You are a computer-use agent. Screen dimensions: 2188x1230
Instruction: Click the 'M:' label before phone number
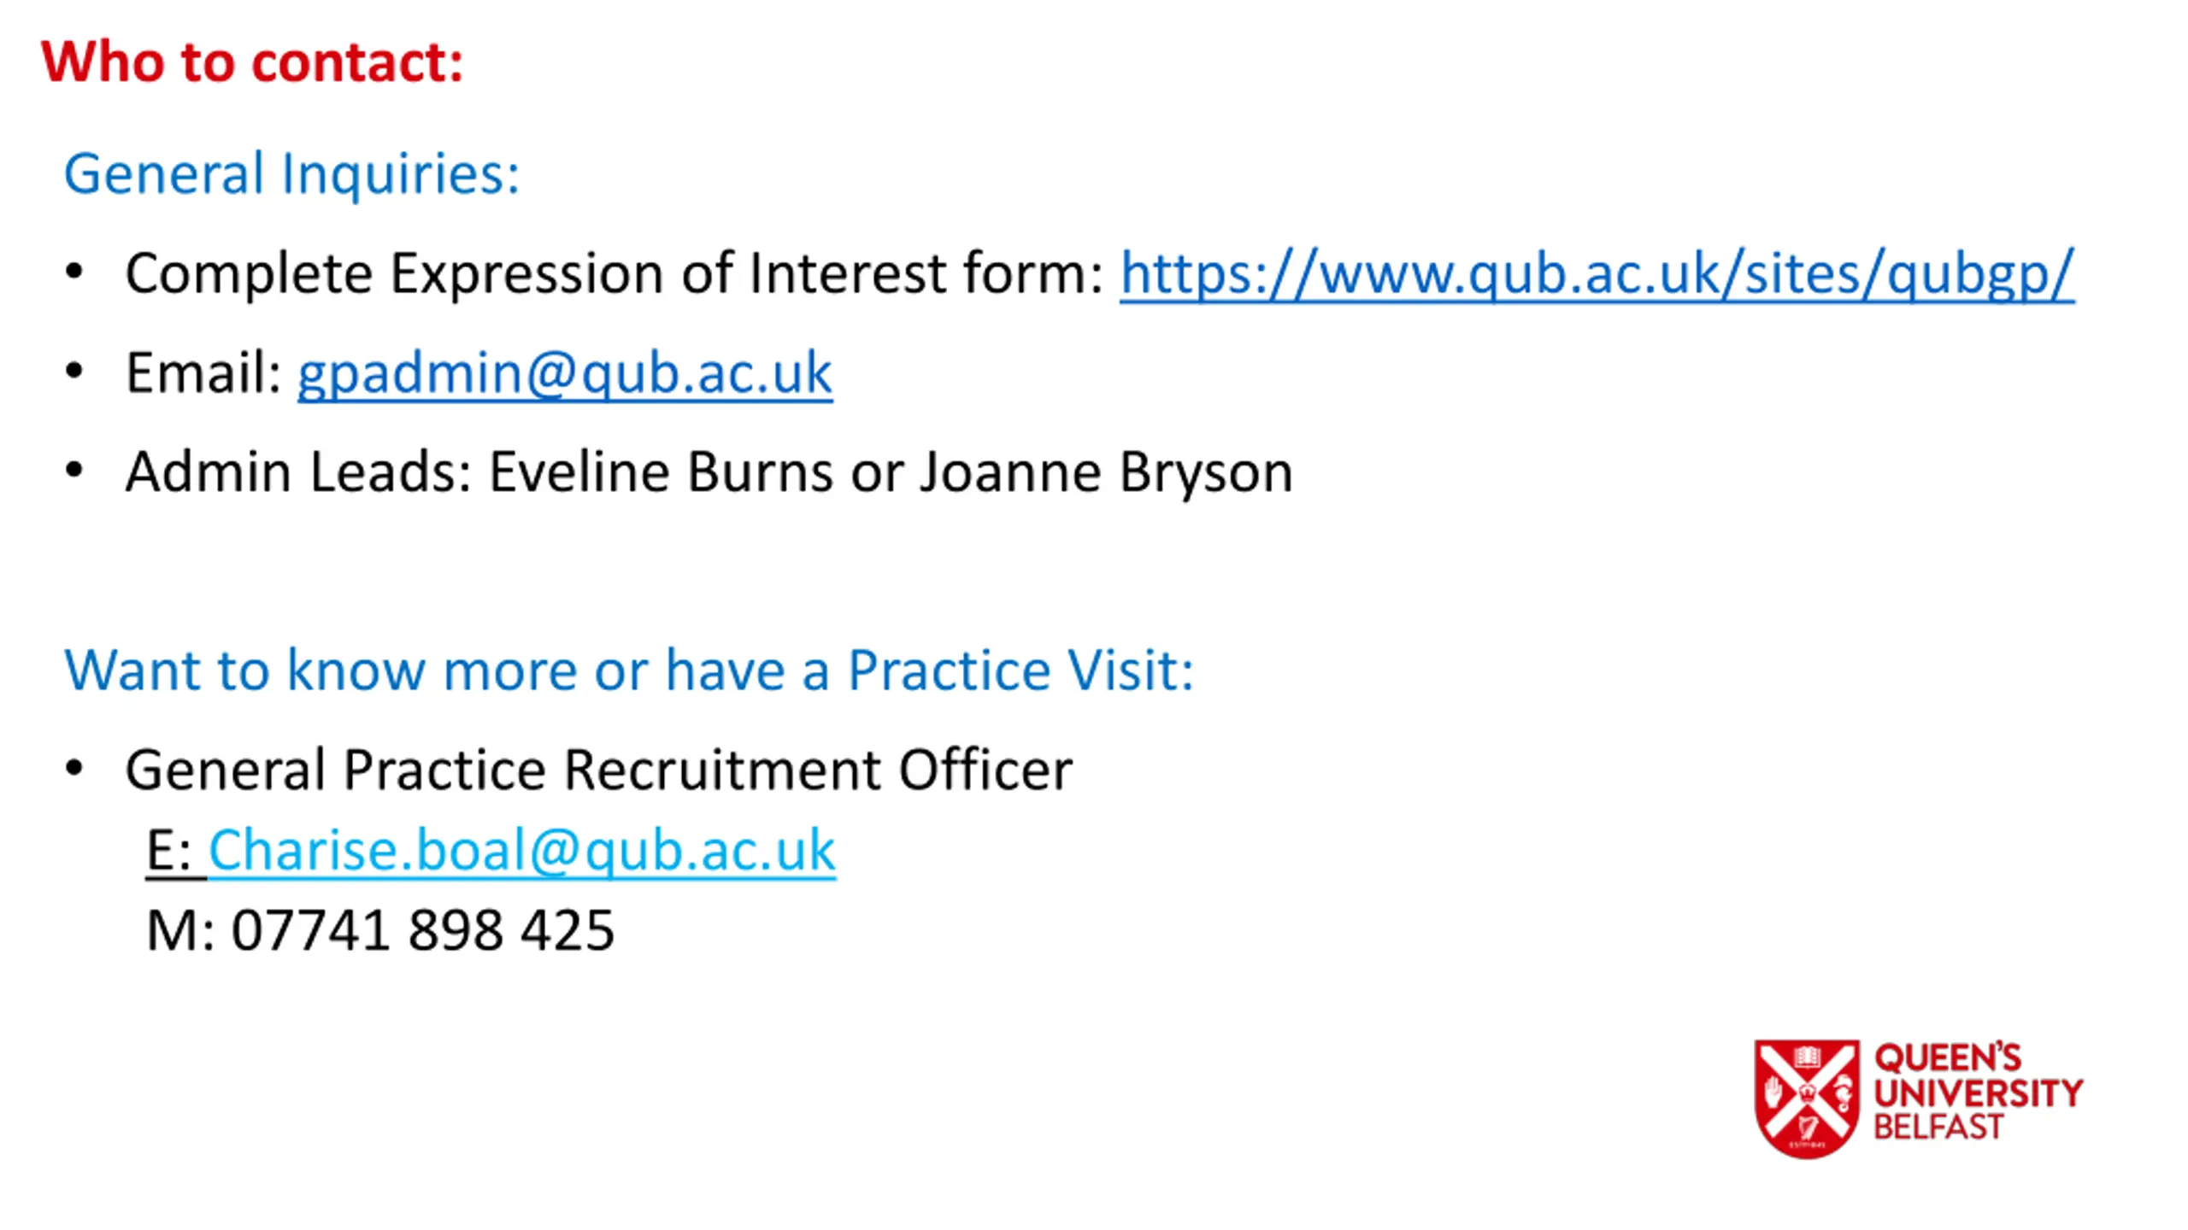tap(180, 930)
